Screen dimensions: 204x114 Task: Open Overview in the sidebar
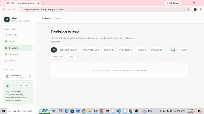click(x=18, y=35)
